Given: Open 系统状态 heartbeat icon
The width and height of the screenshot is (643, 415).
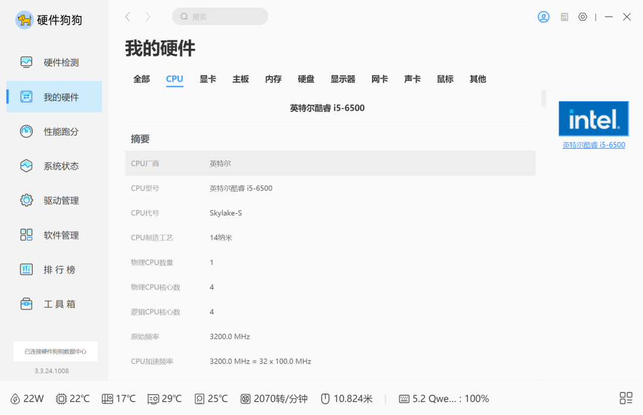Looking at the screenshot, I should point(26,166).
